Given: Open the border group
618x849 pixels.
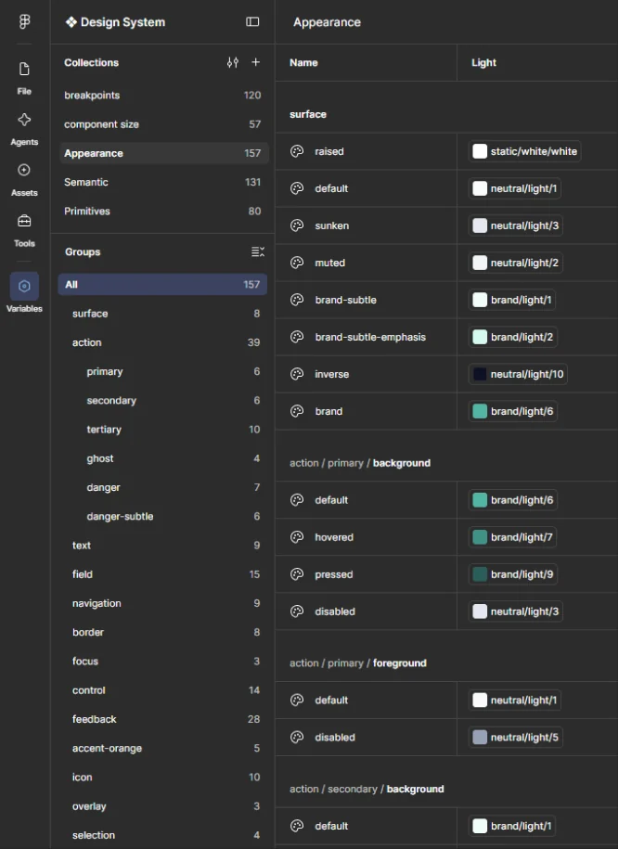Looking at the screenshot, I should pos(162,632).
